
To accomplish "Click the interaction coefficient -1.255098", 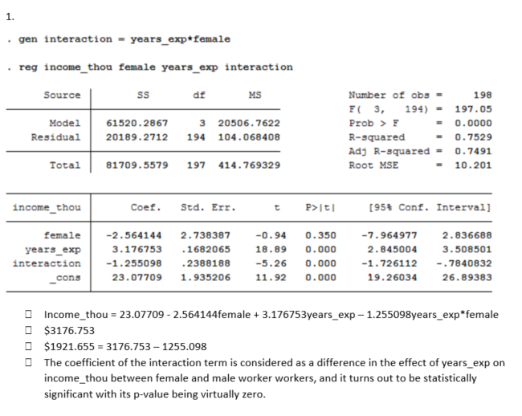I will (x=133, y=263).
